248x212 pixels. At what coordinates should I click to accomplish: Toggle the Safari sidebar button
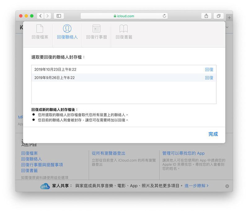59,16
